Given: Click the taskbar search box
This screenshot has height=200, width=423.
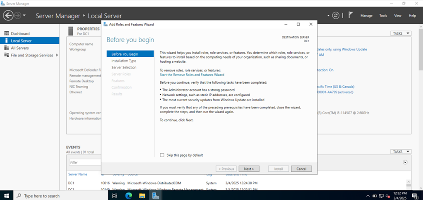Looking at the screenshot, I should 60,196.
